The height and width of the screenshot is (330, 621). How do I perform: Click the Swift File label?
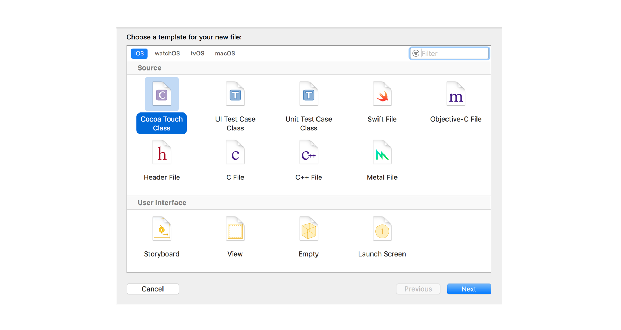pos(382,119)
